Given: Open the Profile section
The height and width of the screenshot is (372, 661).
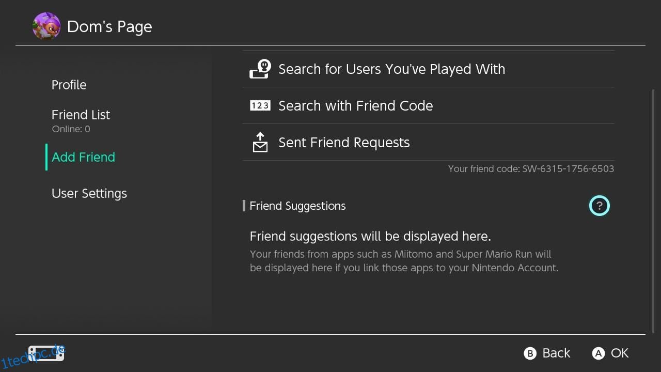Looking at the screenshot, I should [69, 85].
